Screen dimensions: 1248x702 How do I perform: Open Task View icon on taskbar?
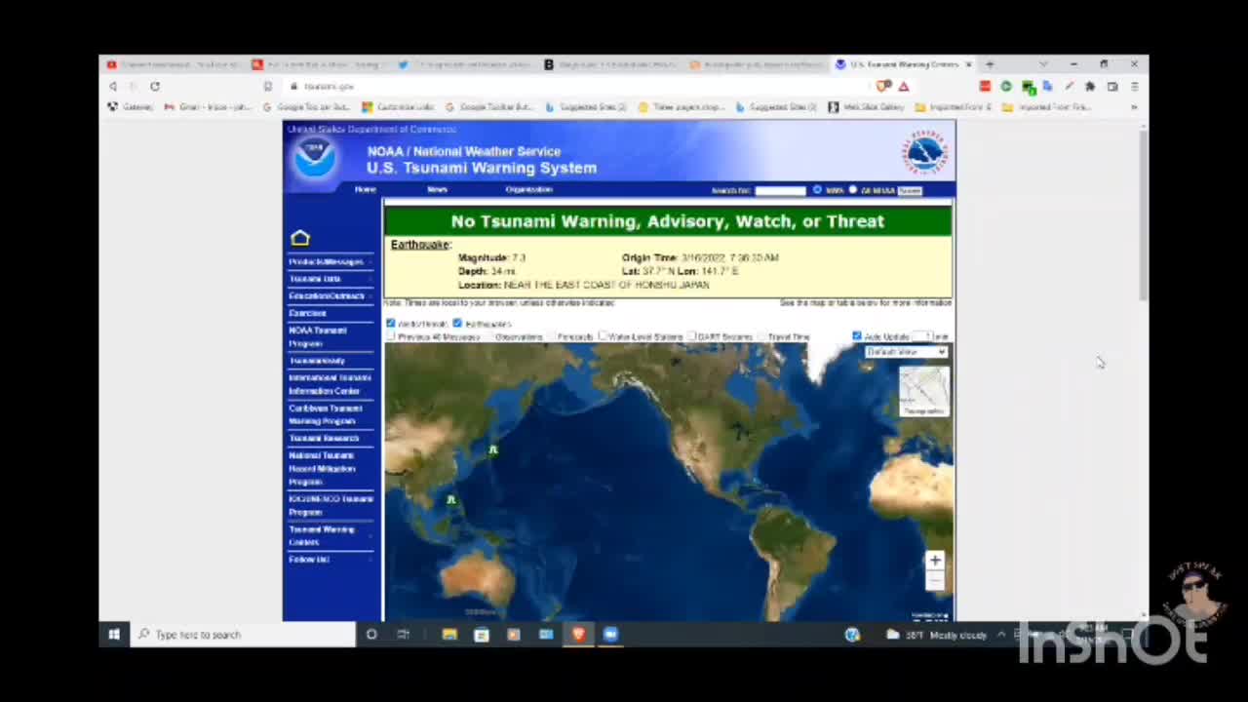tap(403, 635)
